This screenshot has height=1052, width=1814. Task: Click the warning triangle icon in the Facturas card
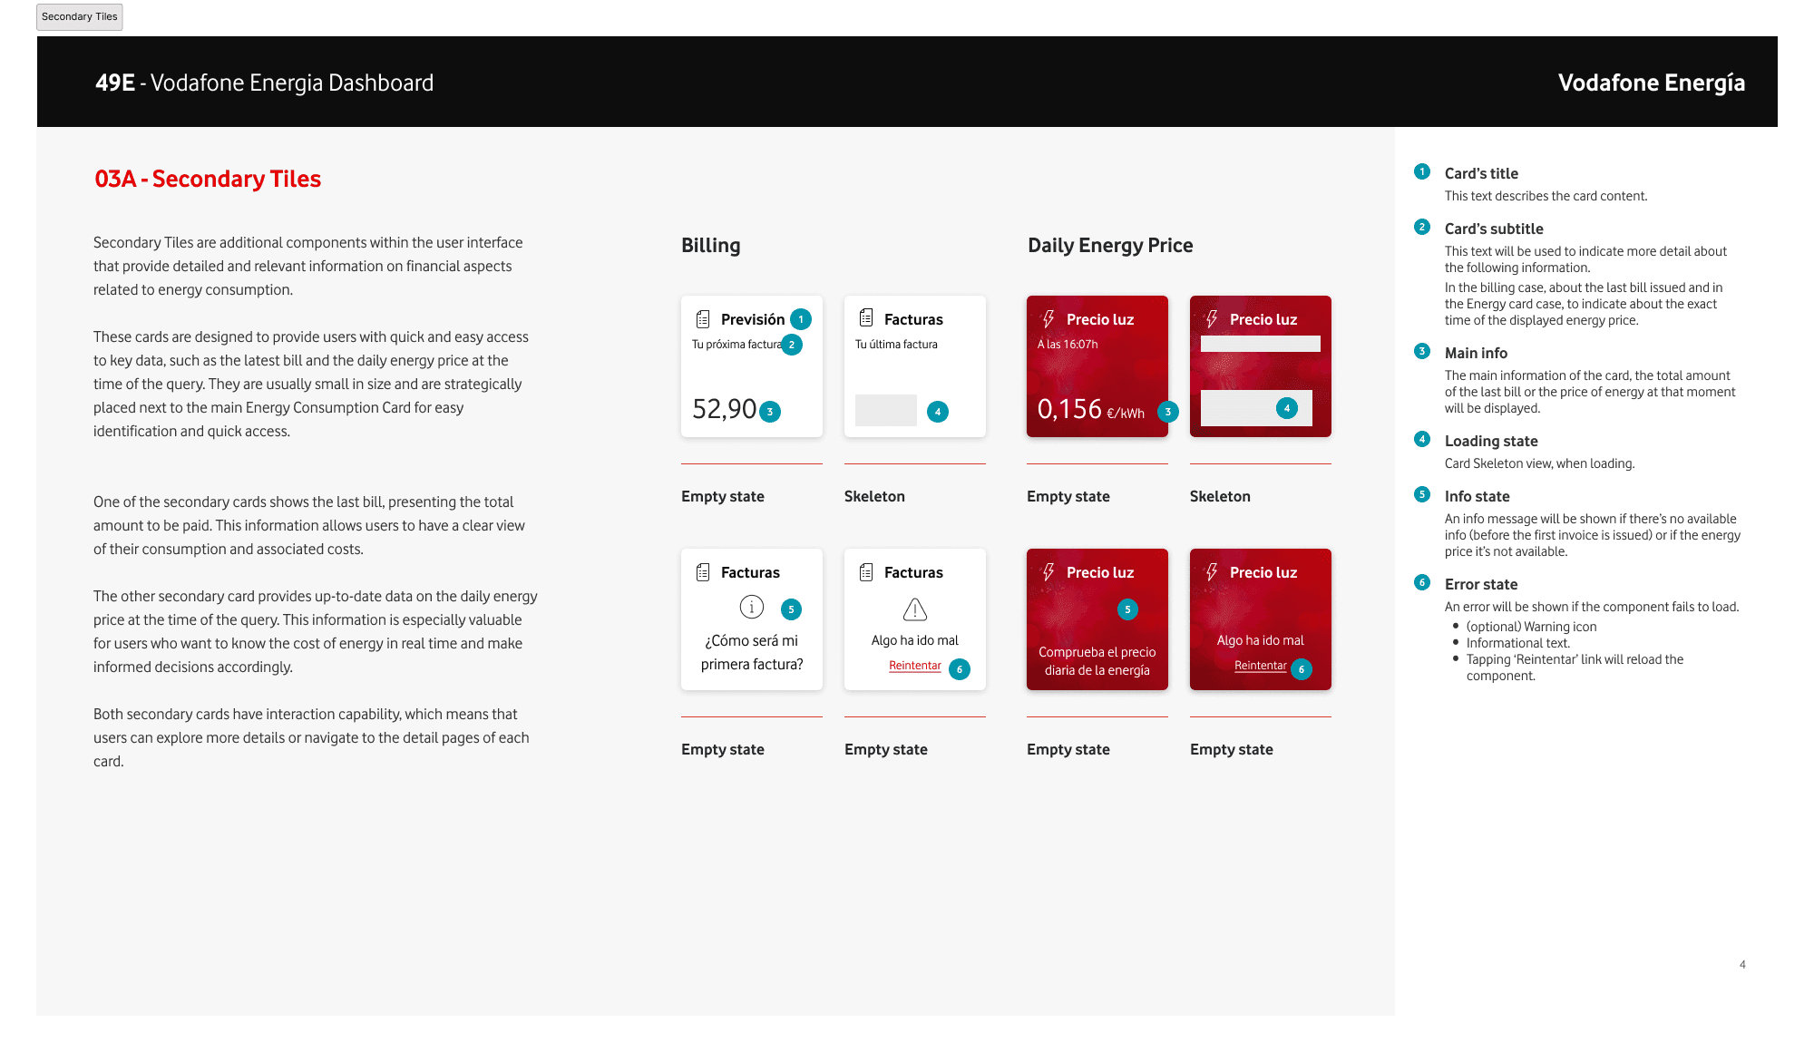click(915, 609)
